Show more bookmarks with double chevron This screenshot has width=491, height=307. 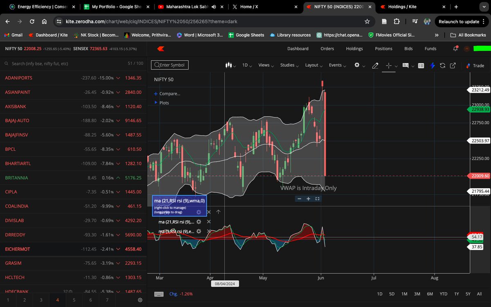pyautogui.click(x=437, y=35)
